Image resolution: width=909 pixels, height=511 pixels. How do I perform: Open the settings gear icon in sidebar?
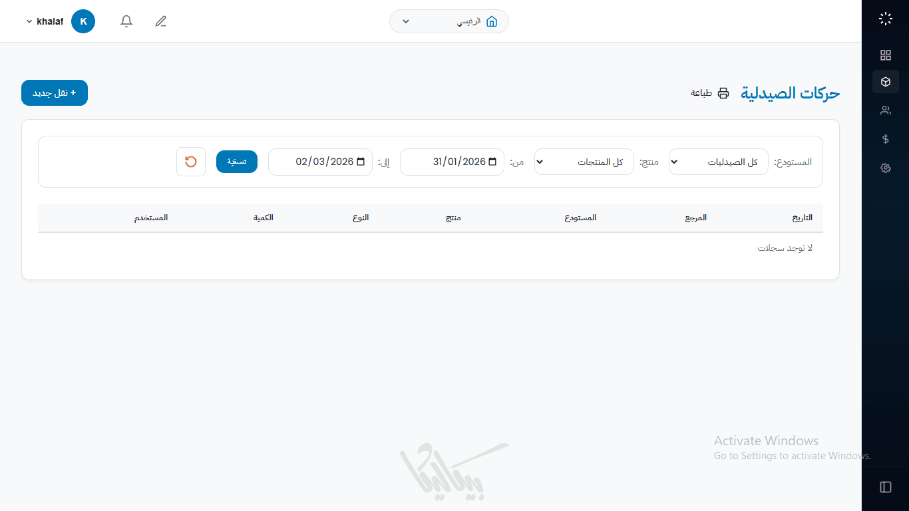pyautogui.click(x=885, y=168)
